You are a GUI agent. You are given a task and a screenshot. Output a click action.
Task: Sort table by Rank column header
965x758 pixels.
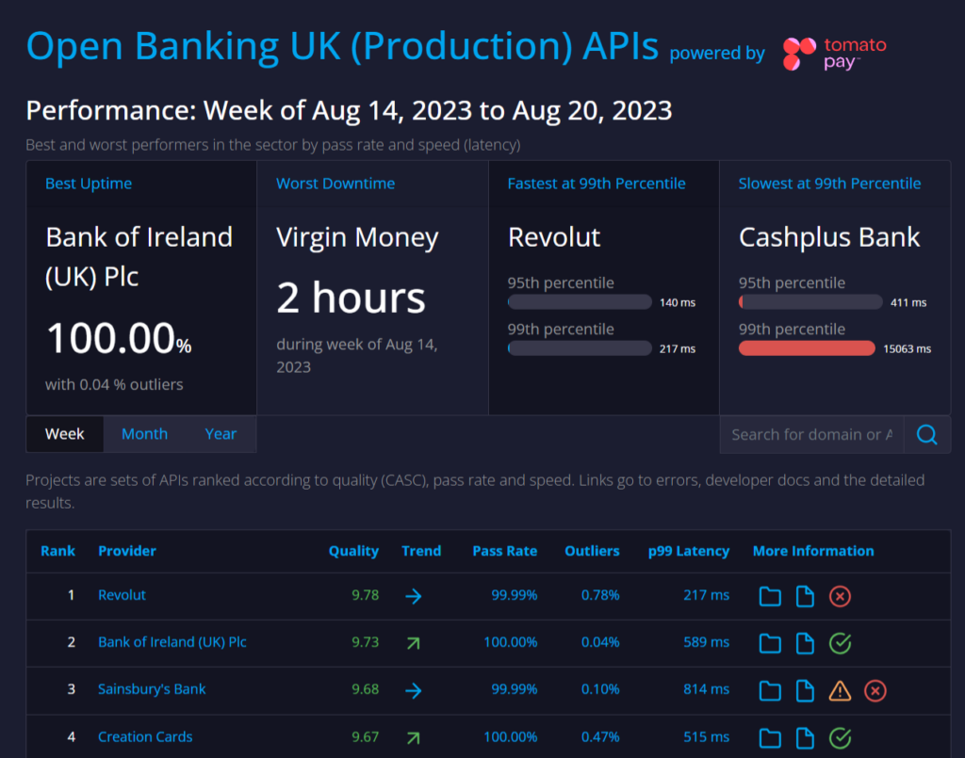57,551
